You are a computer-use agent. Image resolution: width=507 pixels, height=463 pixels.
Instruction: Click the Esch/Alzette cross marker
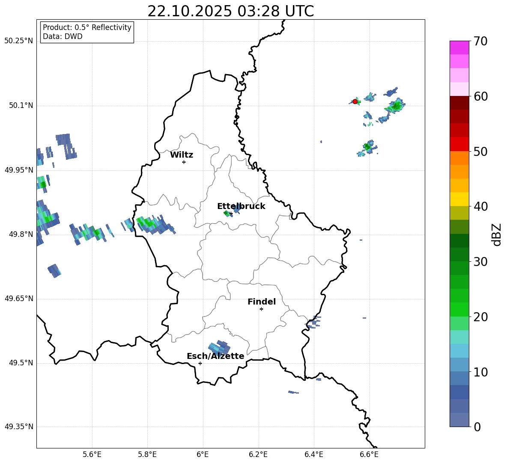[200, 363]
